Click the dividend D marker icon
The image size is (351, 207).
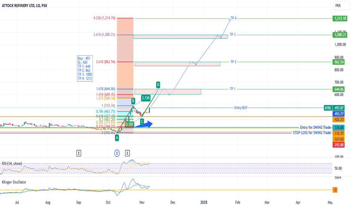(x=117, y=153)
